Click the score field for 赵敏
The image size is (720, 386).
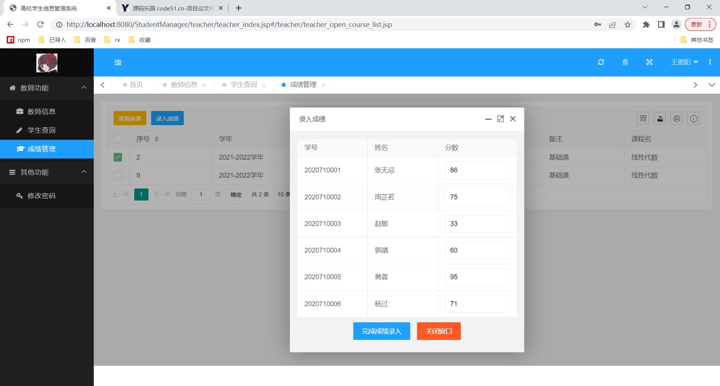(477, 224)
